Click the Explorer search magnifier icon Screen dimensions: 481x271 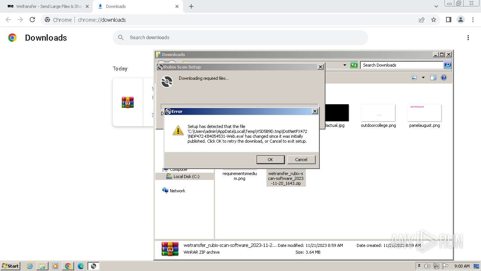(x=447, y=65)
